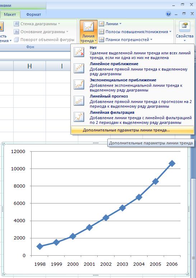Click the Экспоненциальное приближение icon
Image resolution: width=196 pixels, height=278 pixels.
[x=79, y=84]
